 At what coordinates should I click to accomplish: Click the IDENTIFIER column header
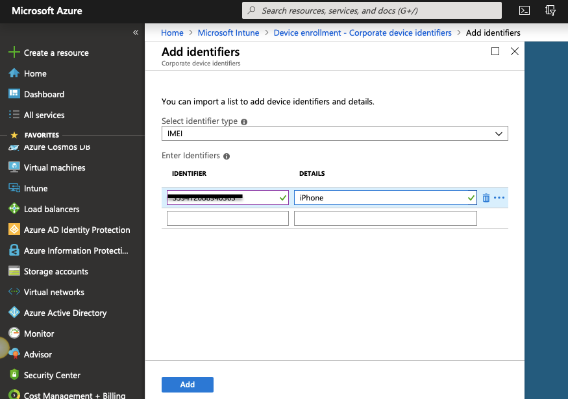189,173
